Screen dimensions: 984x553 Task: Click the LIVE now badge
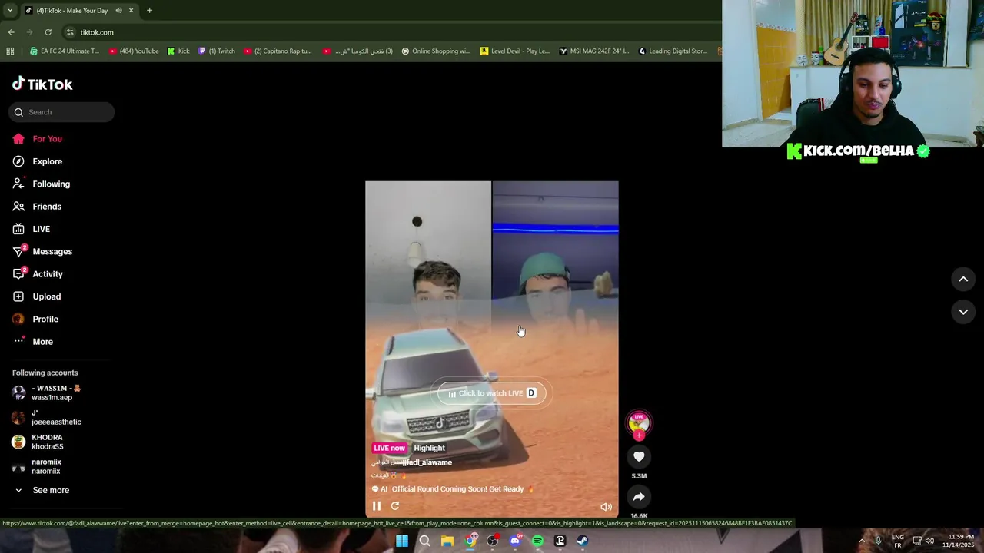[x=389, y=449]
